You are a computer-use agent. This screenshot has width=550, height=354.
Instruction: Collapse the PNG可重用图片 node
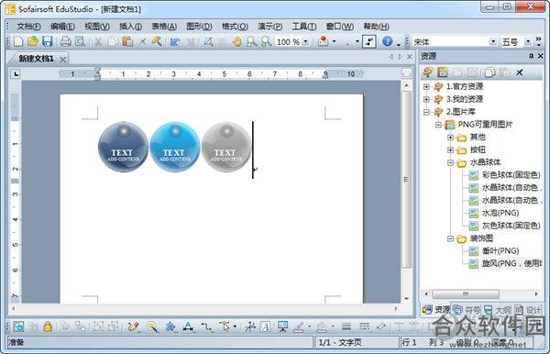(x=438, y=125)
